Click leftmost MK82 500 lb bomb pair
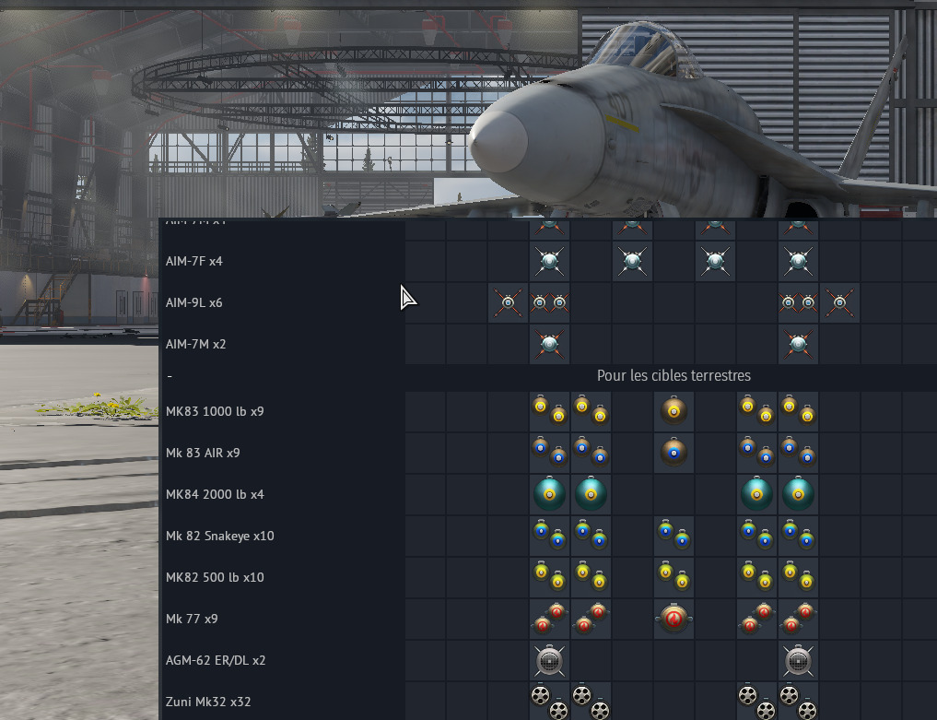Screen dimensions: 937x720 pos(550,577)
